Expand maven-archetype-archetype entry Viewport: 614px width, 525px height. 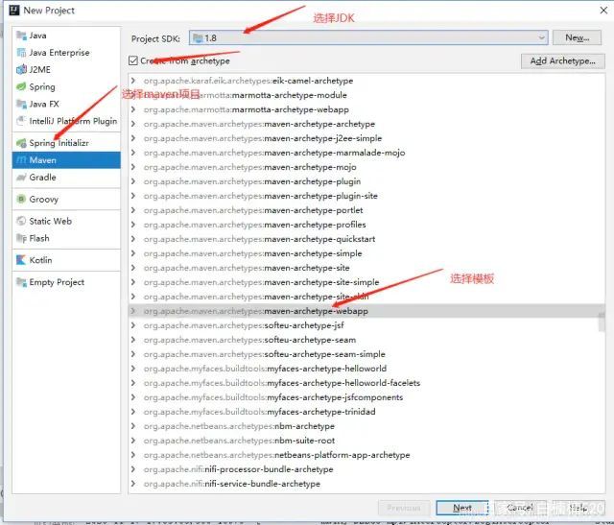[133, 124]
